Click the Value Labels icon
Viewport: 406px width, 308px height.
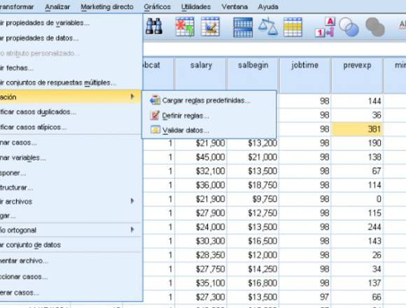click(325, 27)
